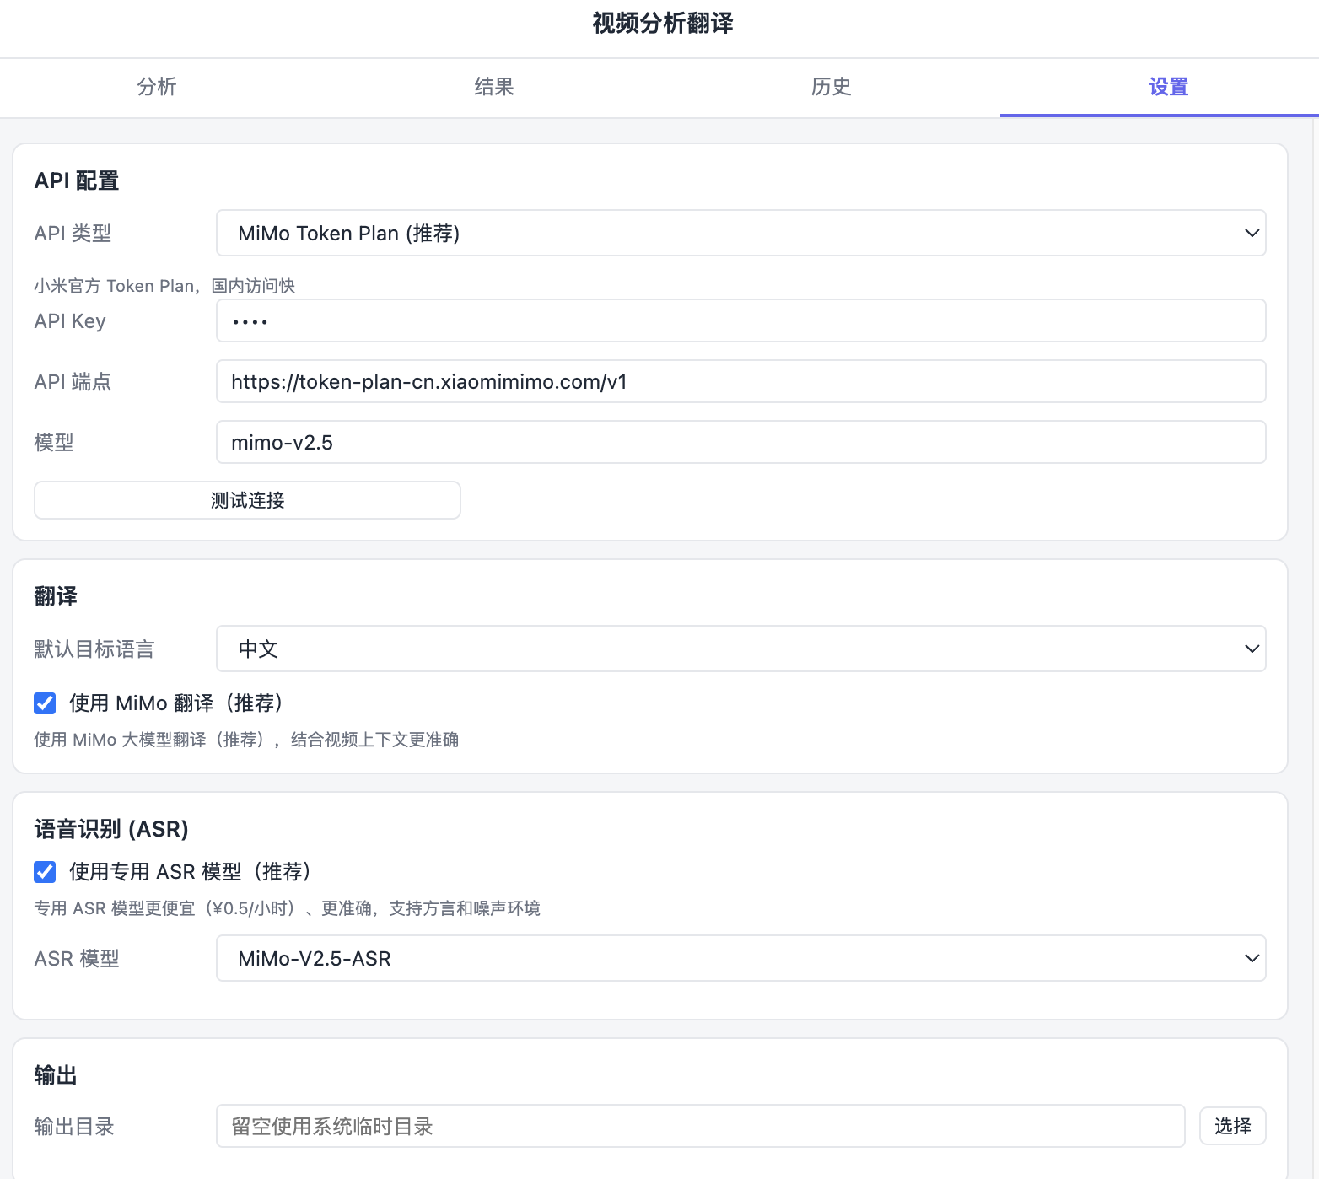This screenshot has height=1179, width=1319.
Task: Disable the 使用专用 ASR 模型 checkbox
Action: click(45, 871)
